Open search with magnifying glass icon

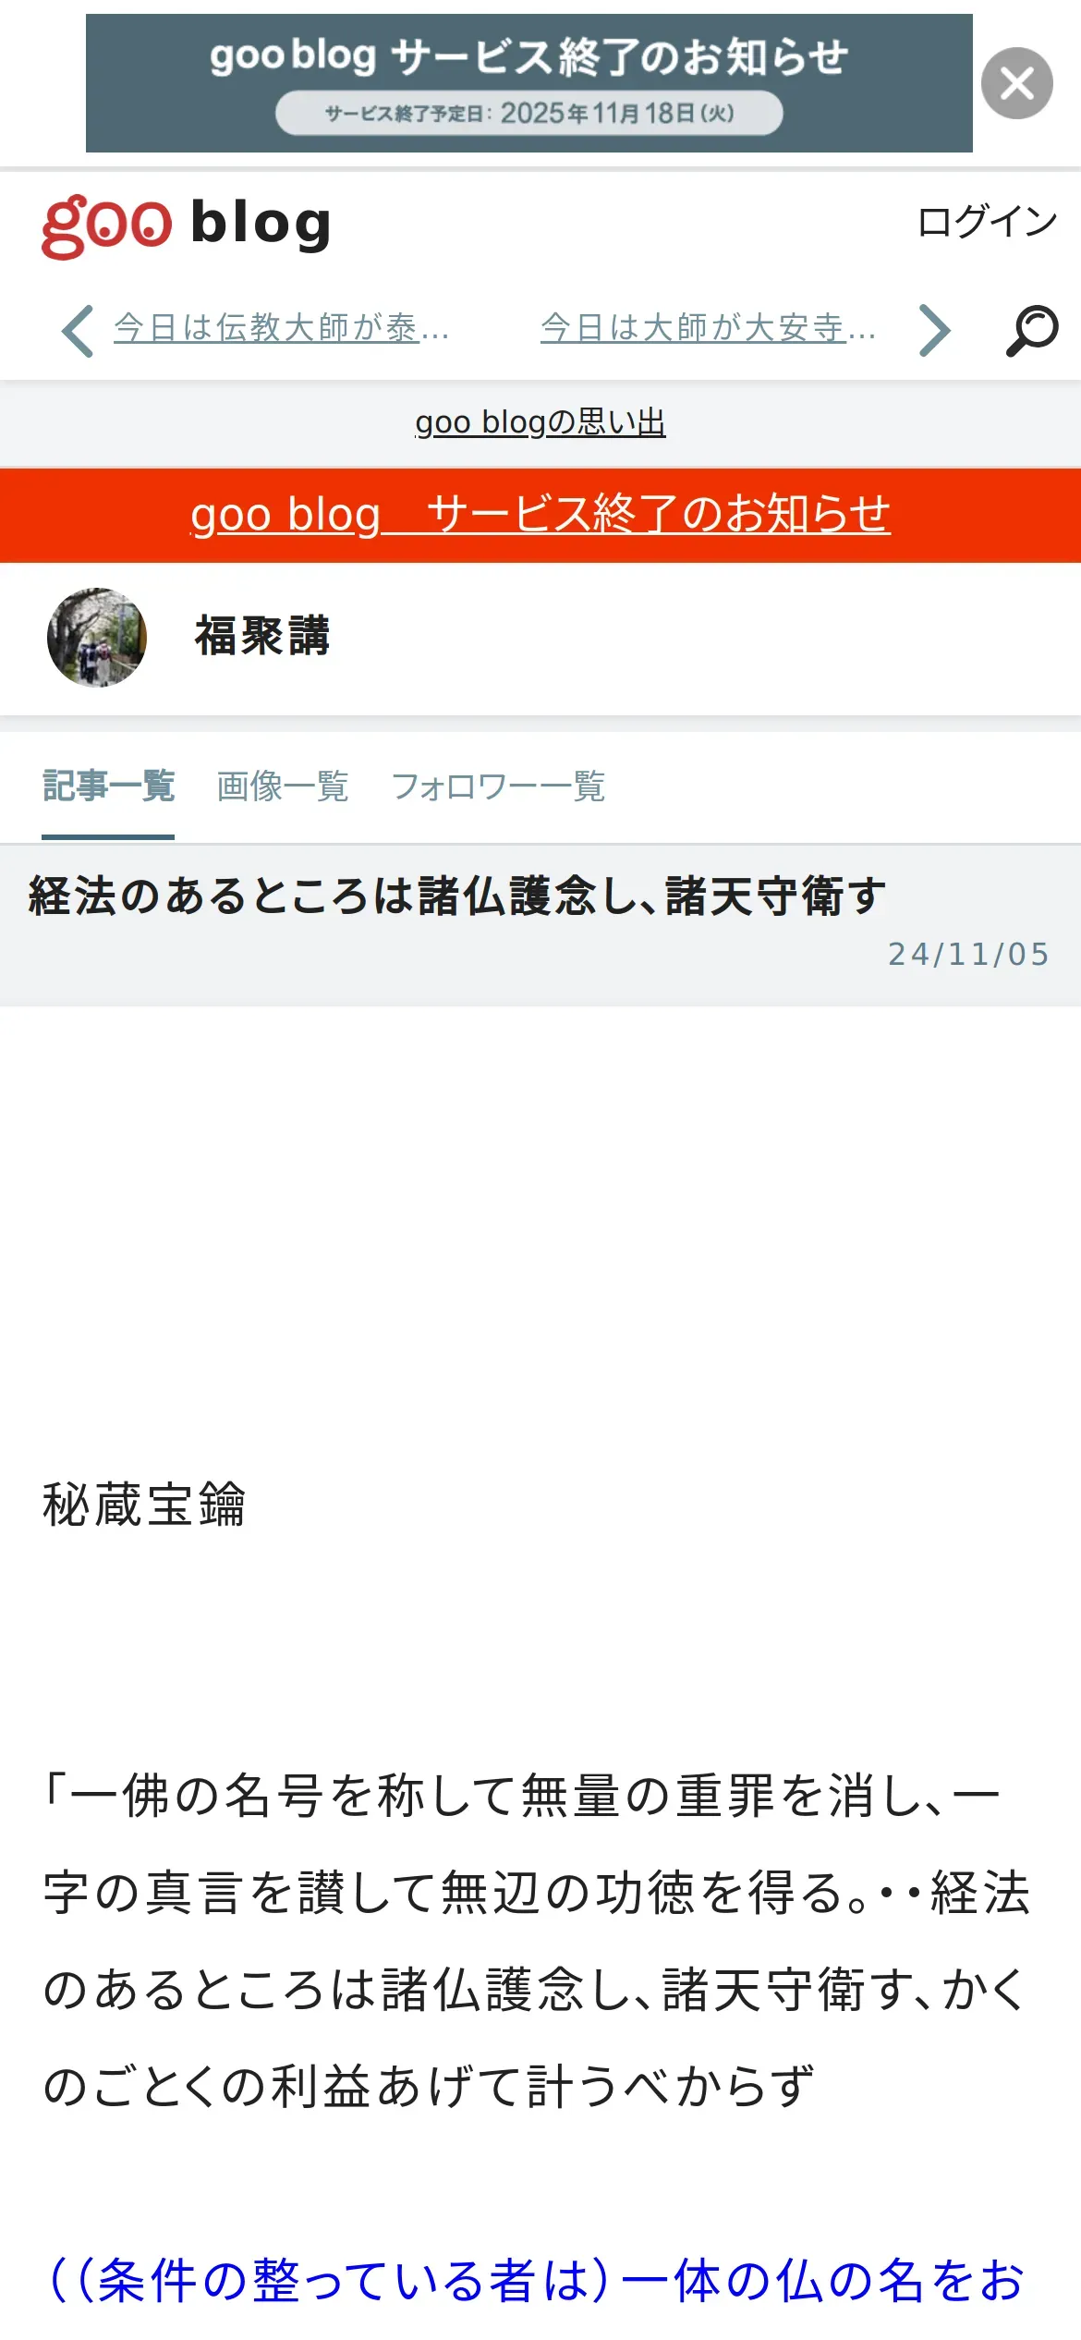tap(1032, 330)
